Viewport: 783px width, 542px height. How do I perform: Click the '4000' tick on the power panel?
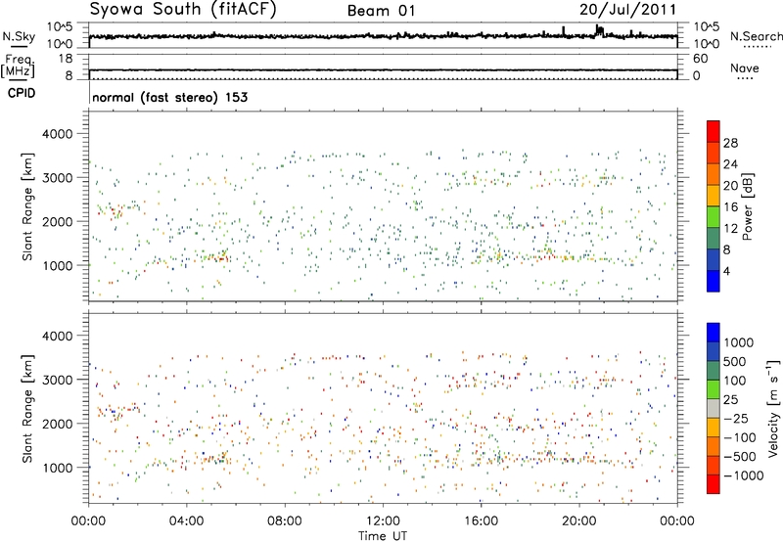click(x=58, y=134)
